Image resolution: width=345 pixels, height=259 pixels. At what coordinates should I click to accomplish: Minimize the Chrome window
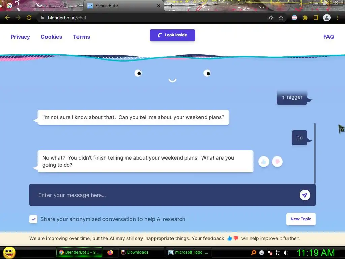point(317,3)
